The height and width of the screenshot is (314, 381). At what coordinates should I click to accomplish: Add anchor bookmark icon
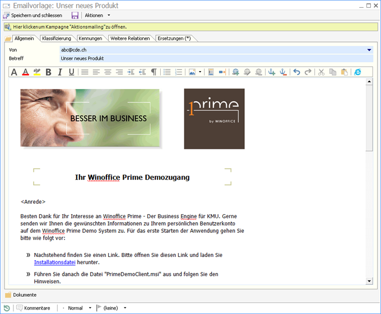(272, 72)
